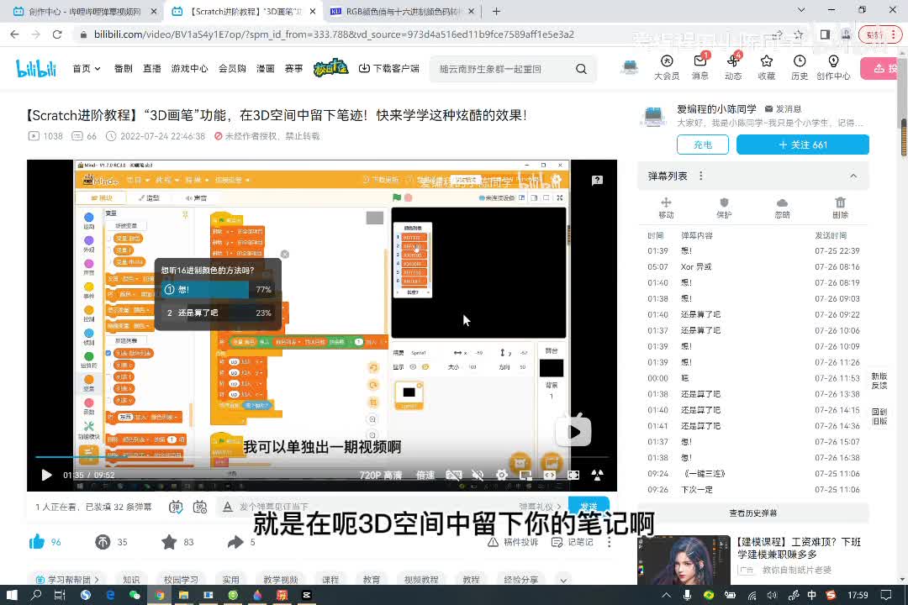
Task: Enter fullscreen mode in video player
Action: pyautogui.click(x=598, y=476)
